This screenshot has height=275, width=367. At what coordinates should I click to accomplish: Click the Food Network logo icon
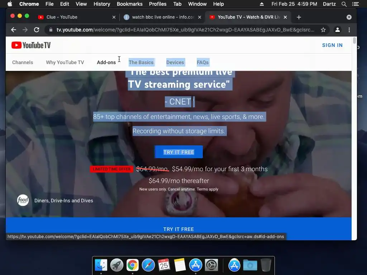(x=23, y=200)
